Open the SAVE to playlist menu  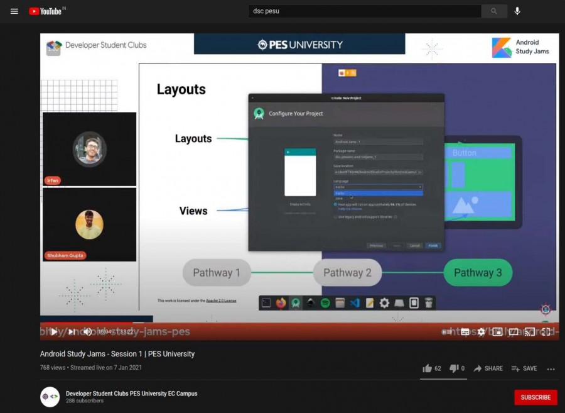click(524, 368)
